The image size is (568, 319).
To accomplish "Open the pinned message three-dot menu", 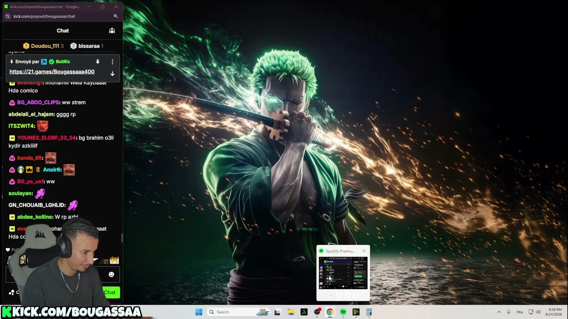I will (x=112, y=62).
